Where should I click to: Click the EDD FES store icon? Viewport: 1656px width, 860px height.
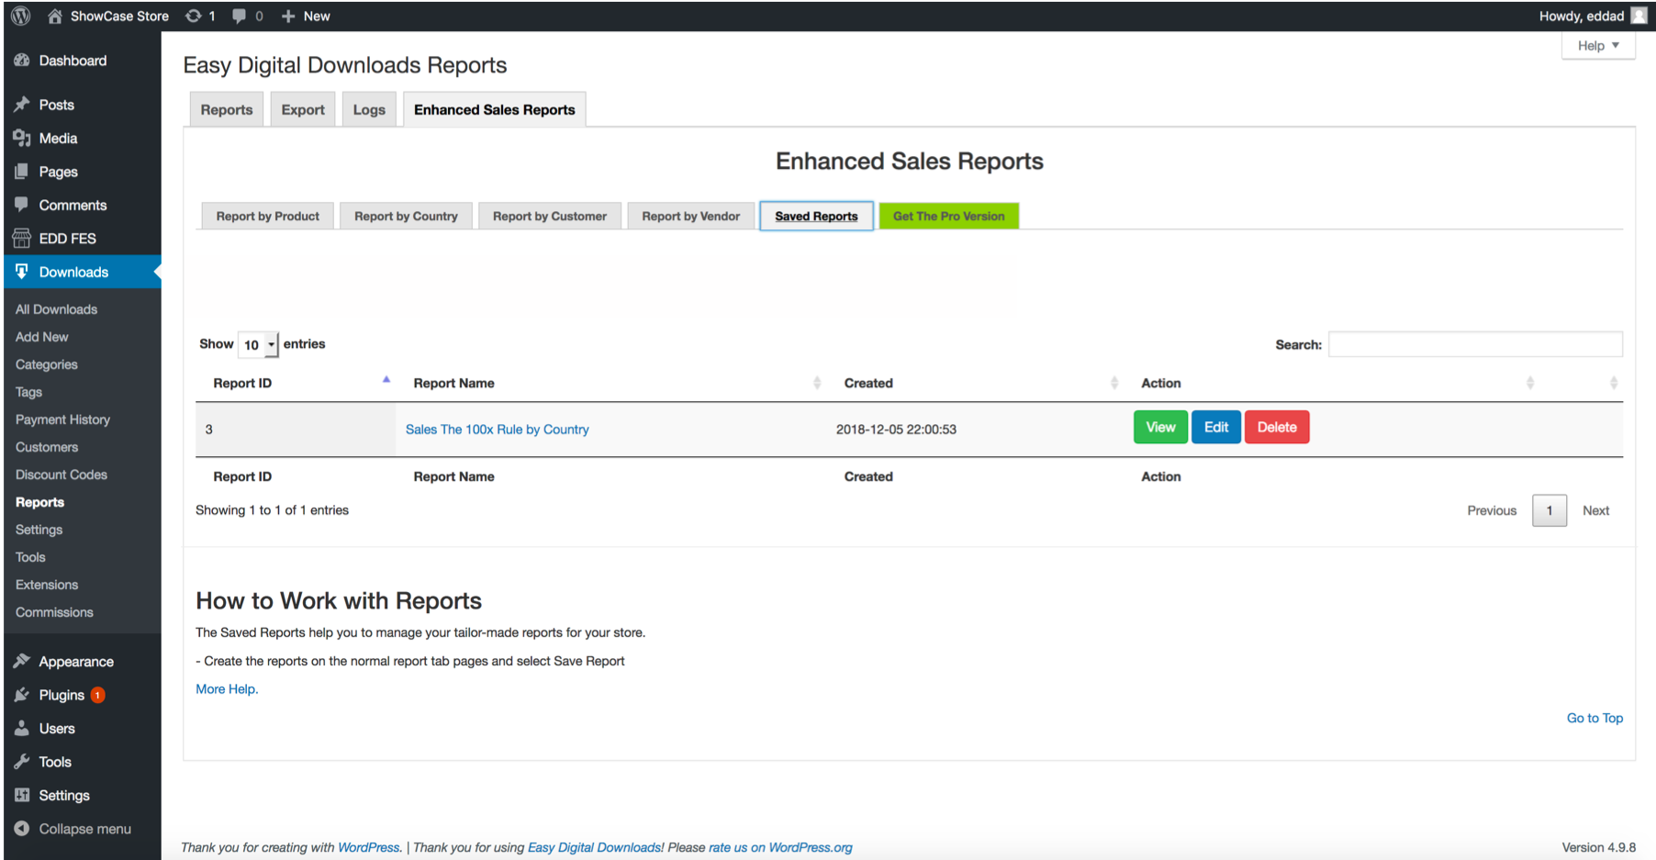coord(22,239)
